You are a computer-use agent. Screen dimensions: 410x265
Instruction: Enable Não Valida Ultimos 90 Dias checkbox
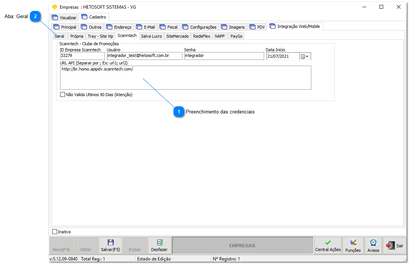(63, 95)
